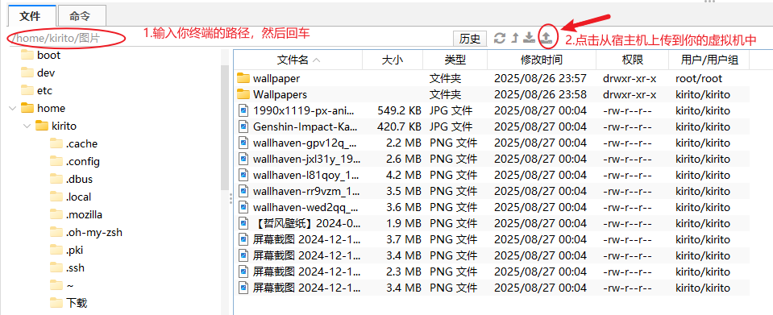Click file icon of 1990x1119-px-ani JPG
Viewport: 773px width, 315px height.
click(243, 110)
